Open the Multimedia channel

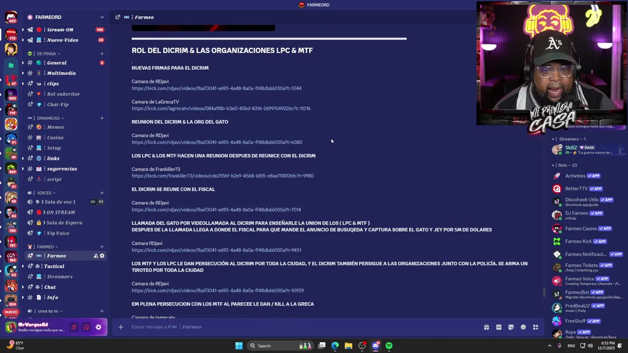(x=65, y=73)
